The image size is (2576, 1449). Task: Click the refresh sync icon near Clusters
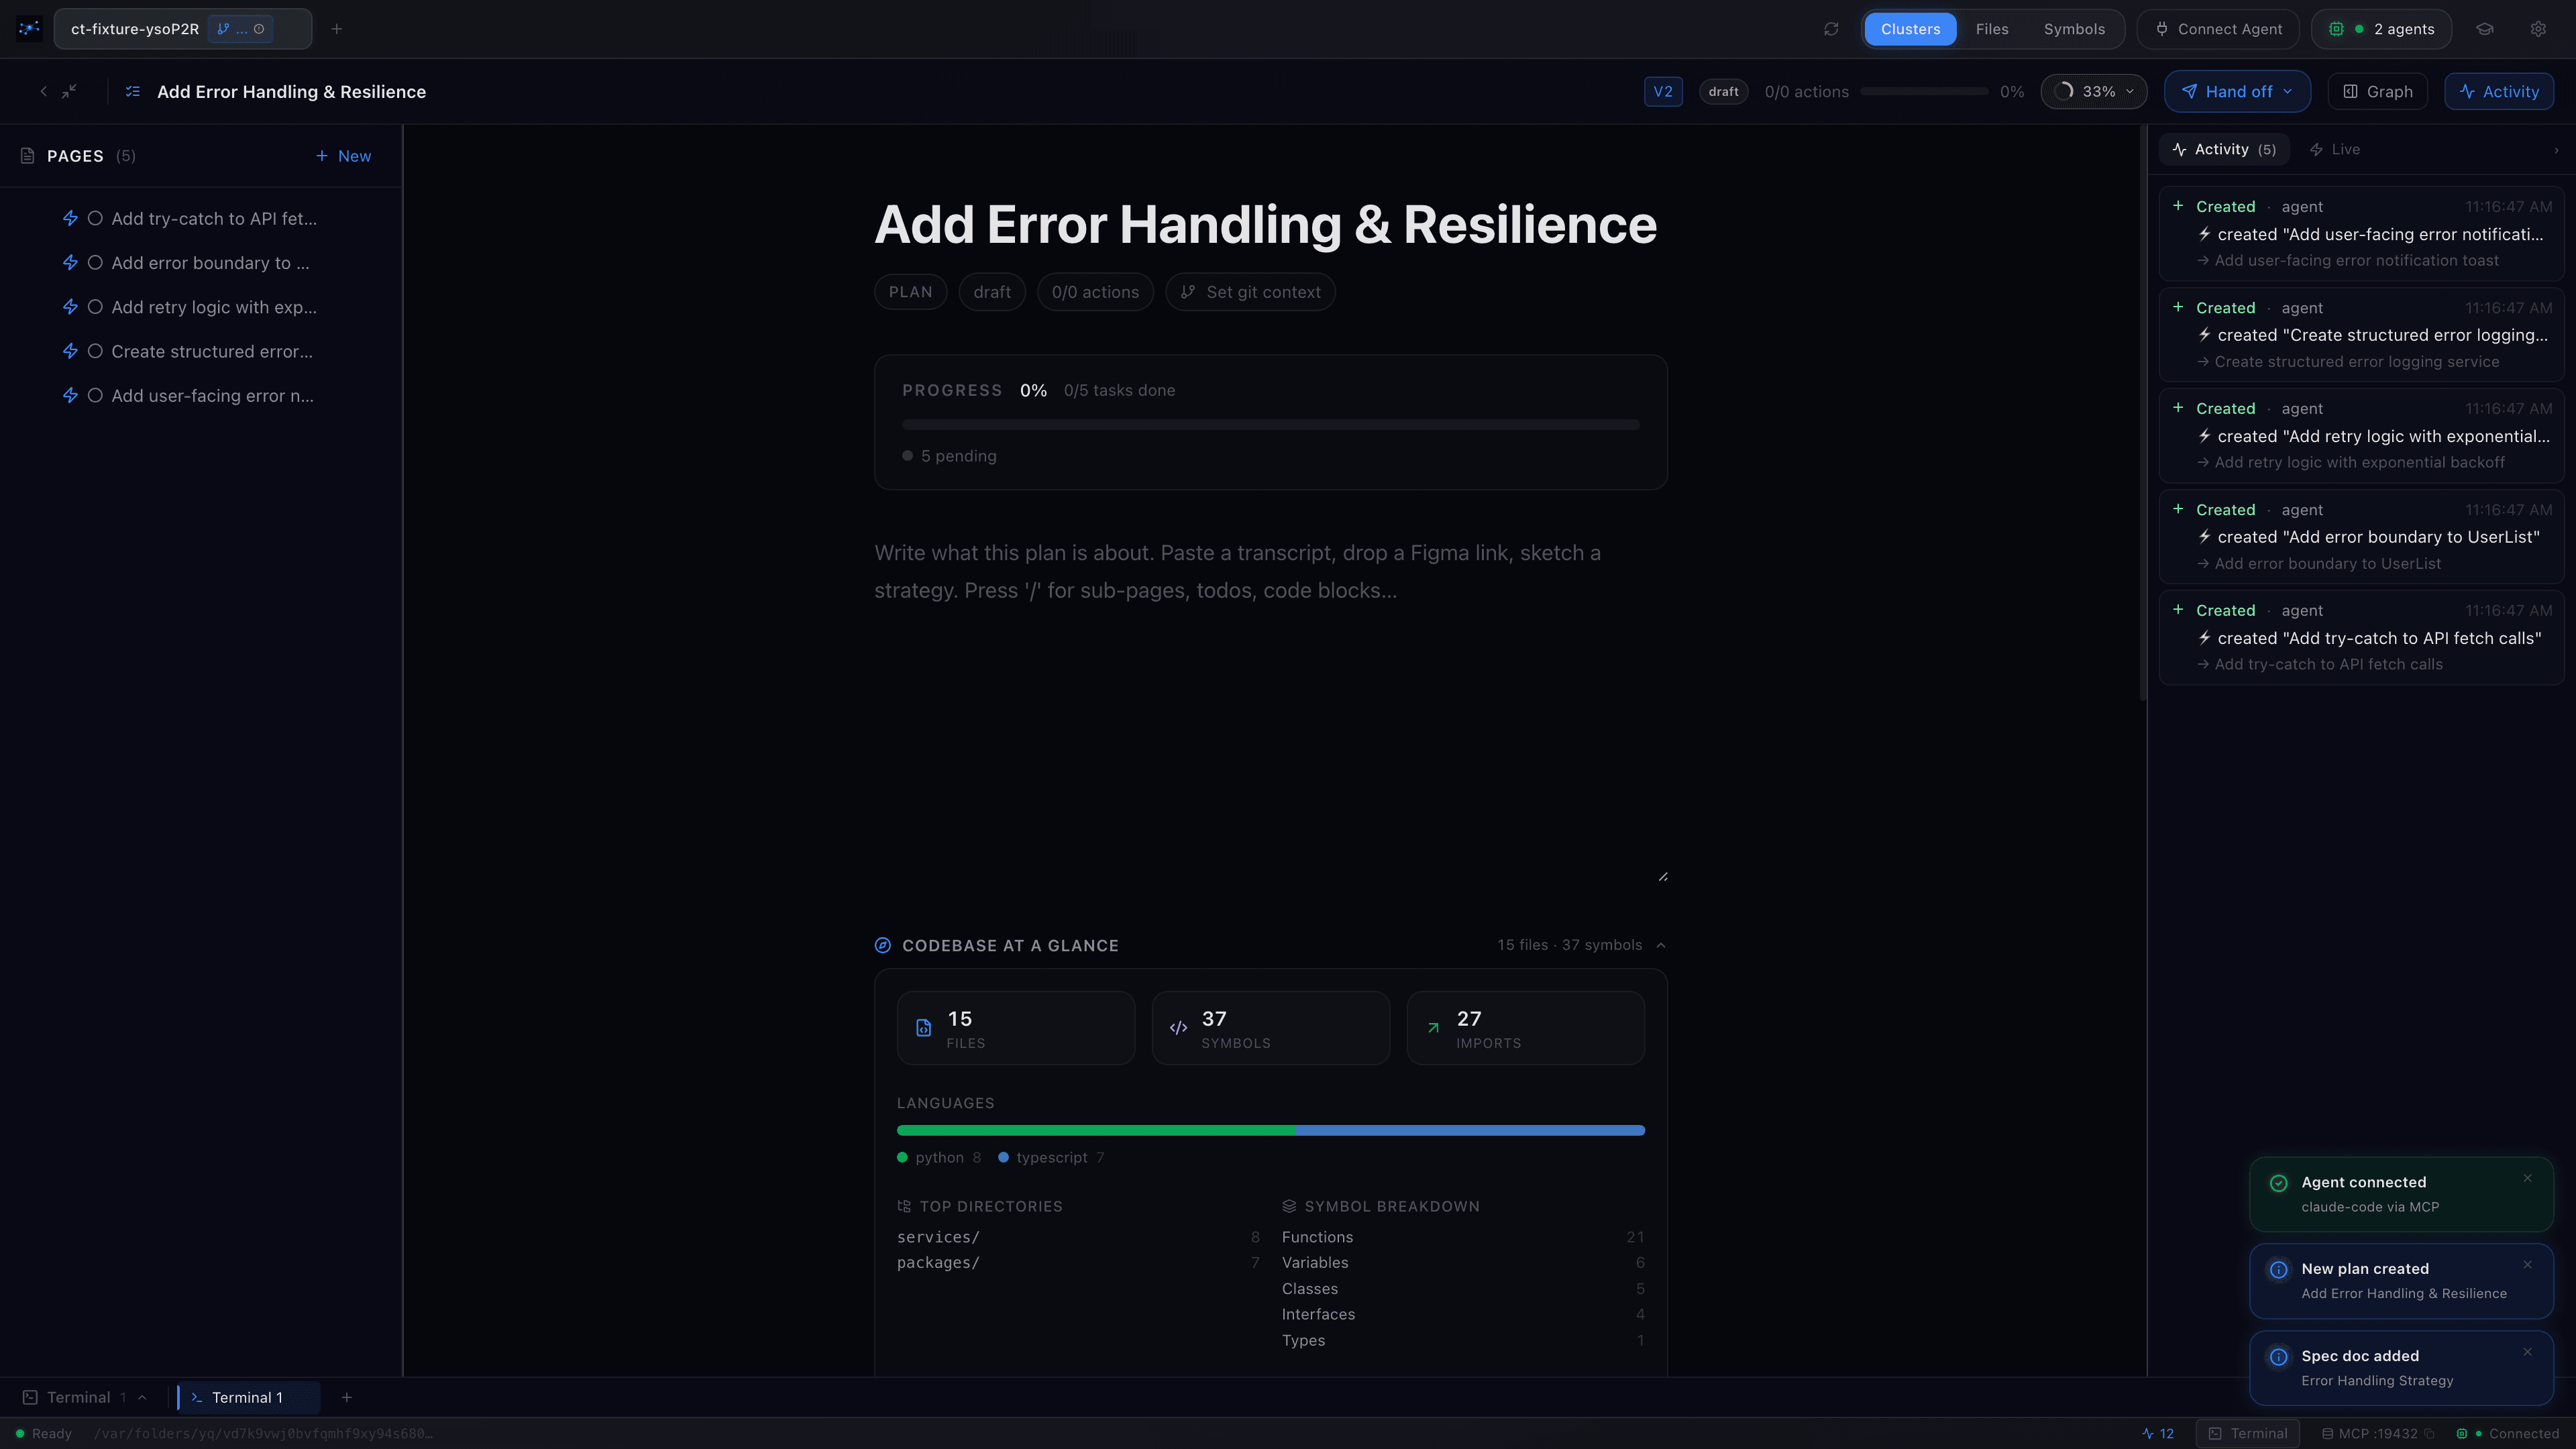coord(1831,29)
